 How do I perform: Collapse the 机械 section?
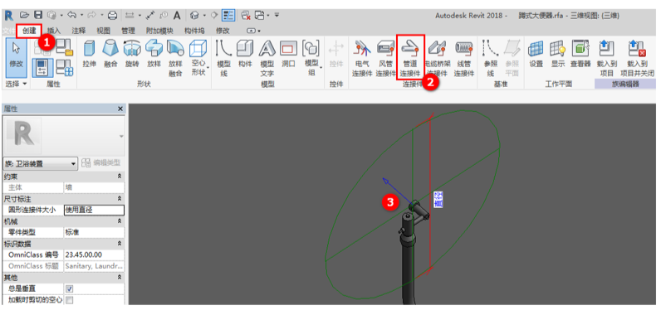(x=120, y=221)
